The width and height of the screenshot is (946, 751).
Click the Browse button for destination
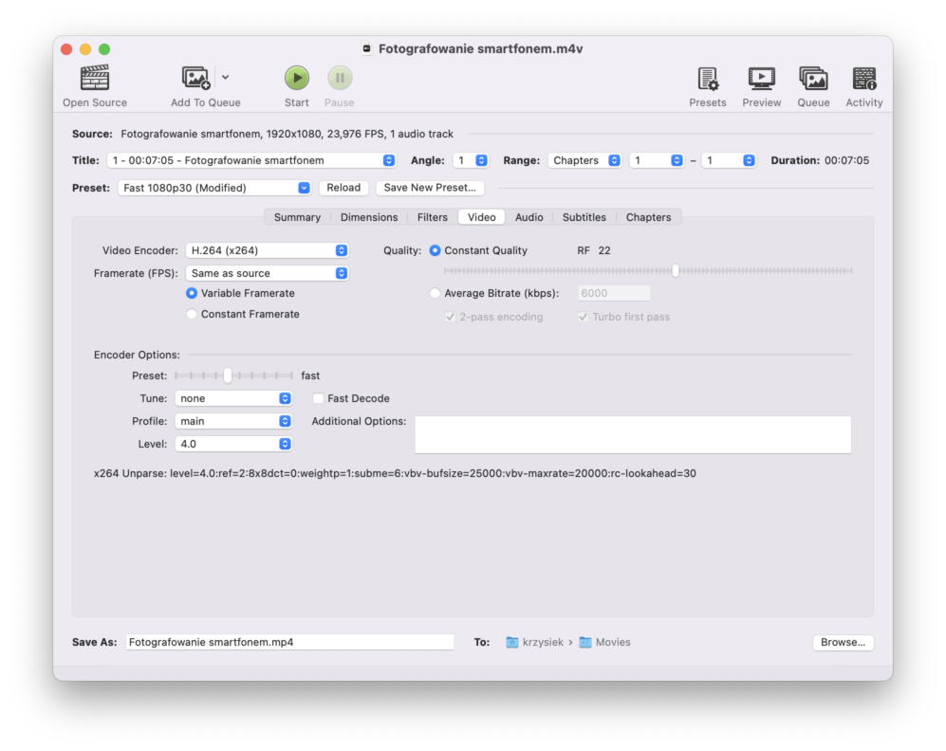click(843, 642)
